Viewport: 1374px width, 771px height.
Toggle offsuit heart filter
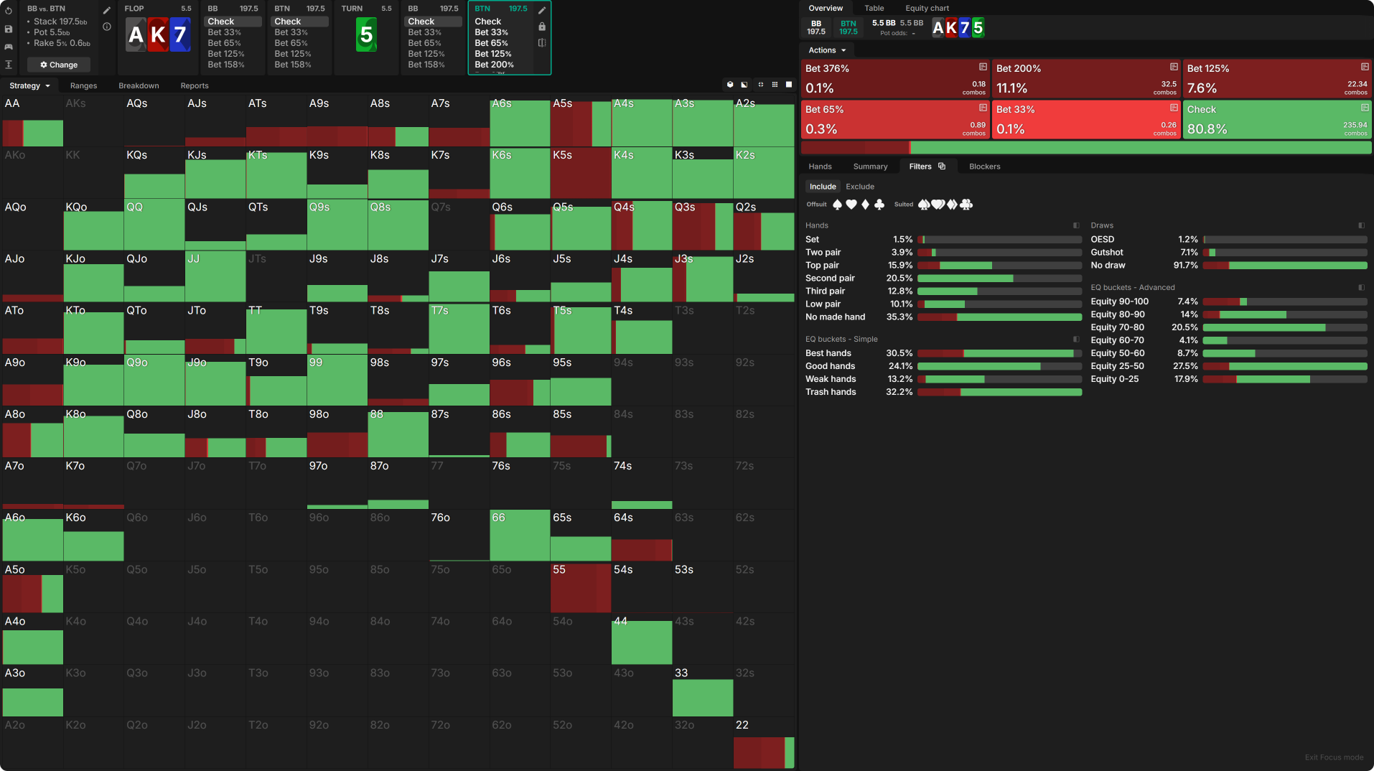[x=851, y=205]
